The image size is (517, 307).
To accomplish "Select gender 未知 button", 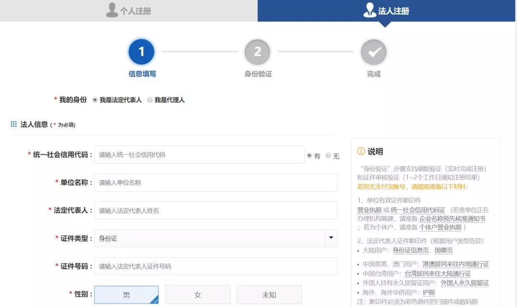I will pyautogui.click(x=269, y=295).
